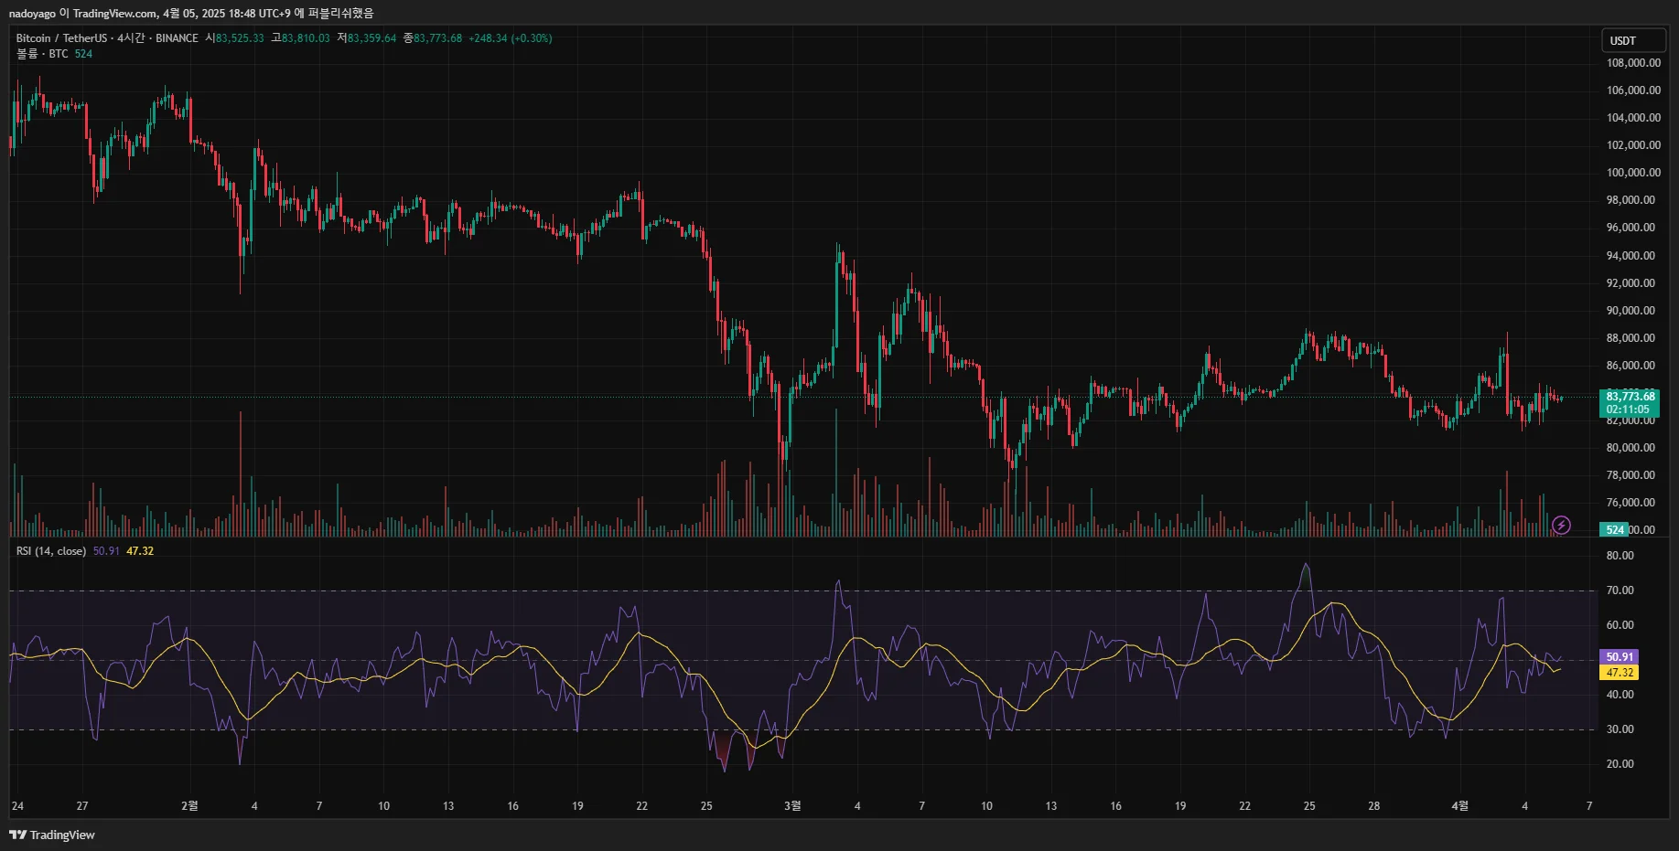Click the purple 50.91 RSI value tag
Screen dimensions: 1679x851
[1619, 656]
